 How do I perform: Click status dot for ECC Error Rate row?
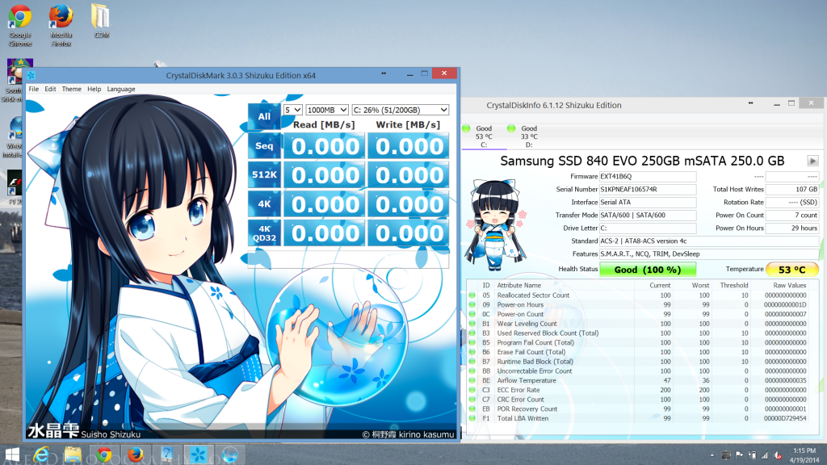click(x=472, y=390)
